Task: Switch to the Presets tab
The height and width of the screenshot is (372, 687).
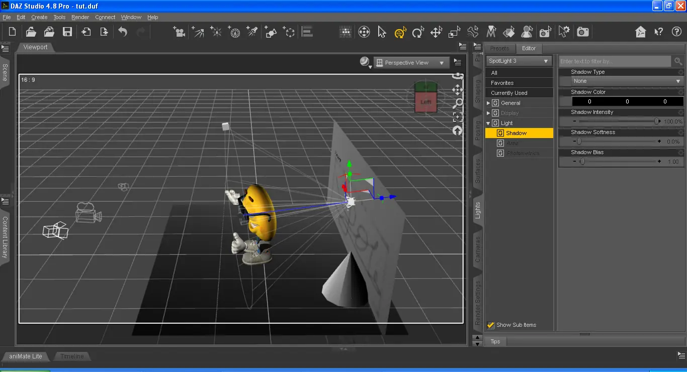Action: click(499, 48)
